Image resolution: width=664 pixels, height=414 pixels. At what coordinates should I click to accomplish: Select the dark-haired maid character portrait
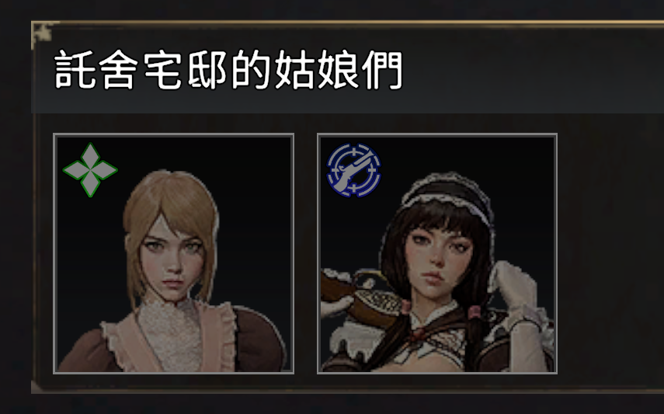pyautogui.click(x=437, y=253)
